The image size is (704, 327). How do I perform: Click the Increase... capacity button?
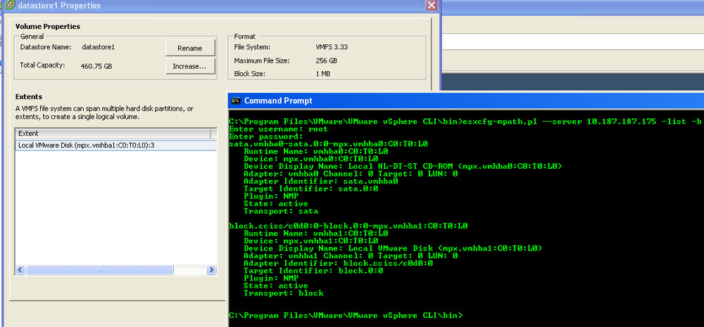[x=190, y=66]
